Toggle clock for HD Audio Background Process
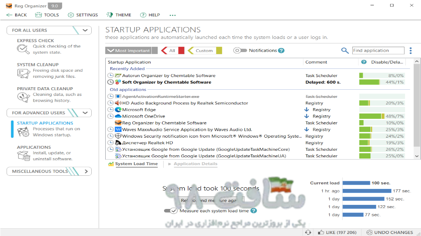 (110, 103)
